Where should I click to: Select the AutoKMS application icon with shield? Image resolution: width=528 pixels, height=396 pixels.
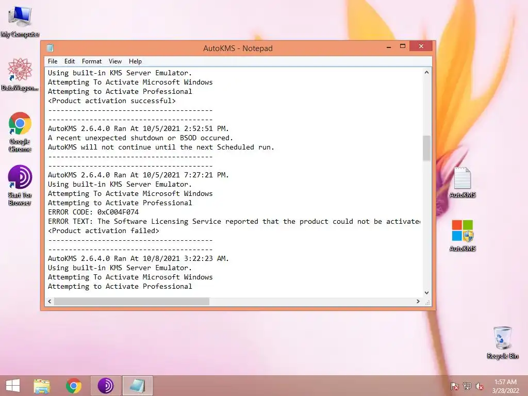[463, 235]
